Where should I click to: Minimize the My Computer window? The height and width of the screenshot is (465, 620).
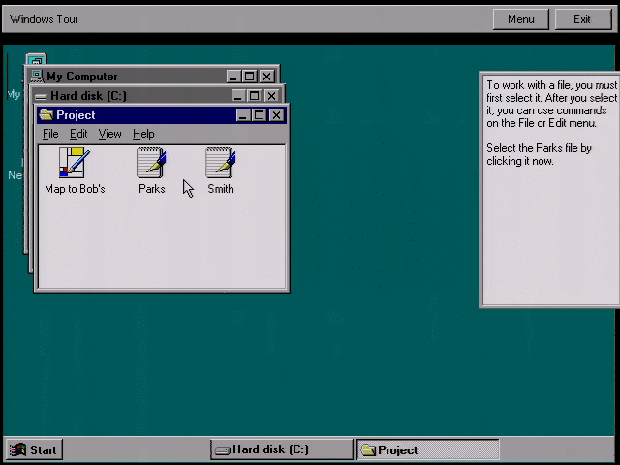233,76
